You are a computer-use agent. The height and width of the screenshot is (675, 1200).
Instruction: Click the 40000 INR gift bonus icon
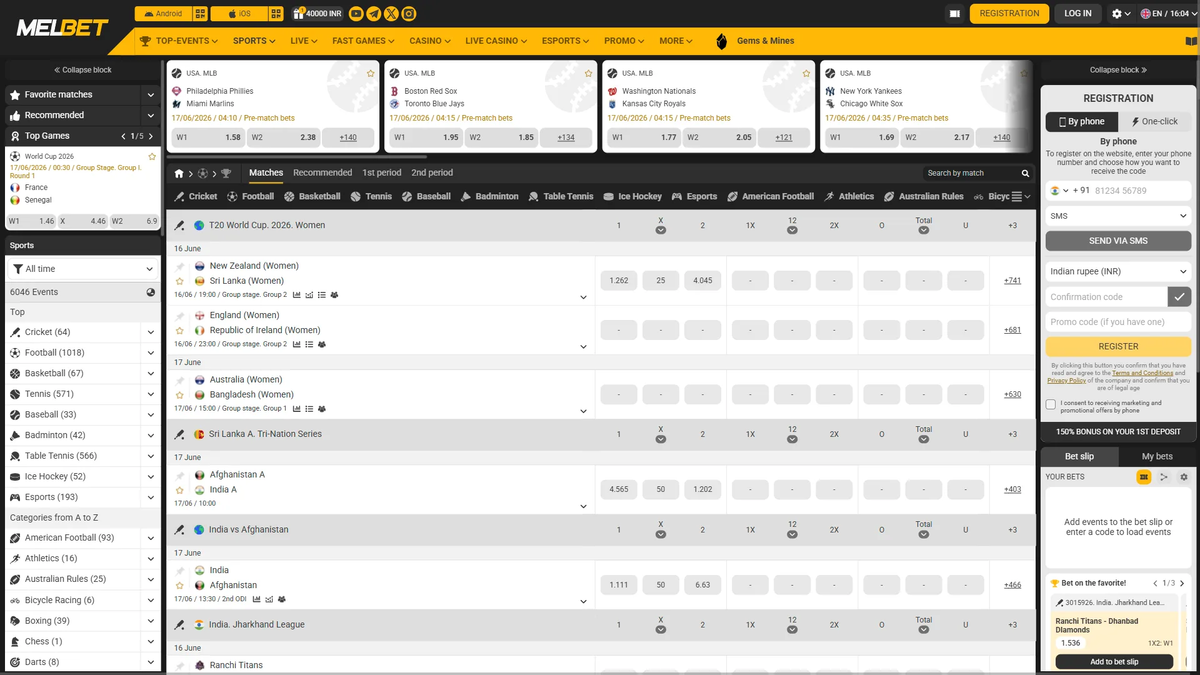click(x=317, y=14)
